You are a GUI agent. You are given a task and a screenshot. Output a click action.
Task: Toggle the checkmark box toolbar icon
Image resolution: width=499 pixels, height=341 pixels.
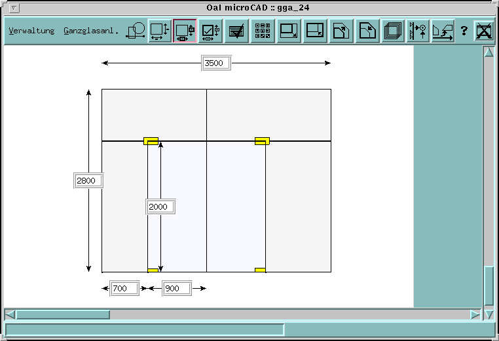(211, 31)
